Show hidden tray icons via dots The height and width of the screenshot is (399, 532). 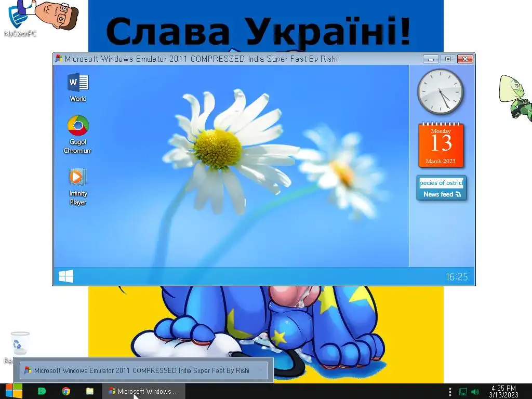[450, 392]
